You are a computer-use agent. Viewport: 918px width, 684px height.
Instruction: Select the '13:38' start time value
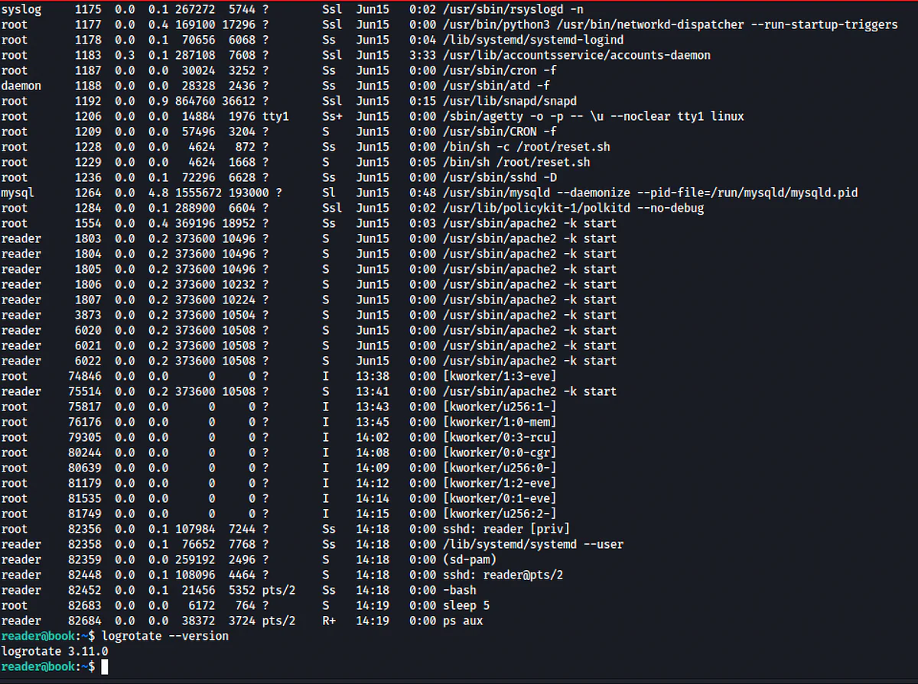click(373, 376)
